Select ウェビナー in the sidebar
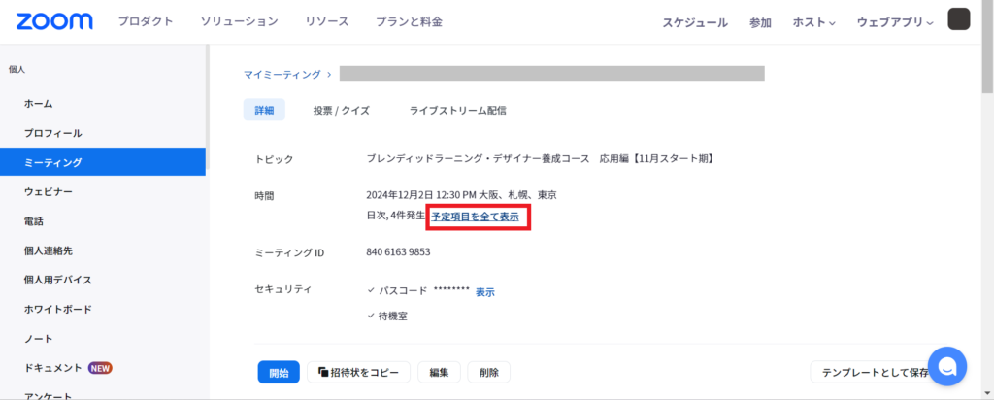994x400 pixels. 49,192
